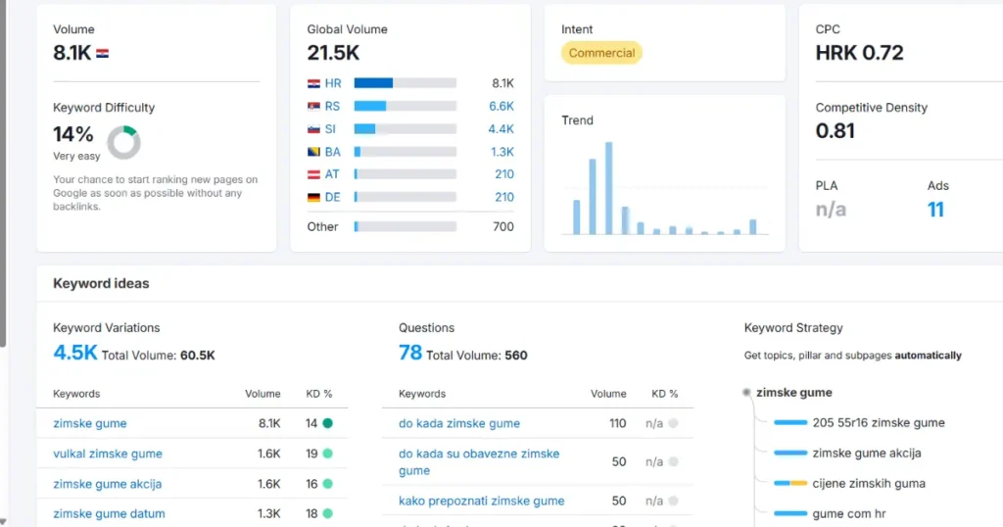
Task: Open the zimske gume akcija keyword link
Action: pos(108,484)
